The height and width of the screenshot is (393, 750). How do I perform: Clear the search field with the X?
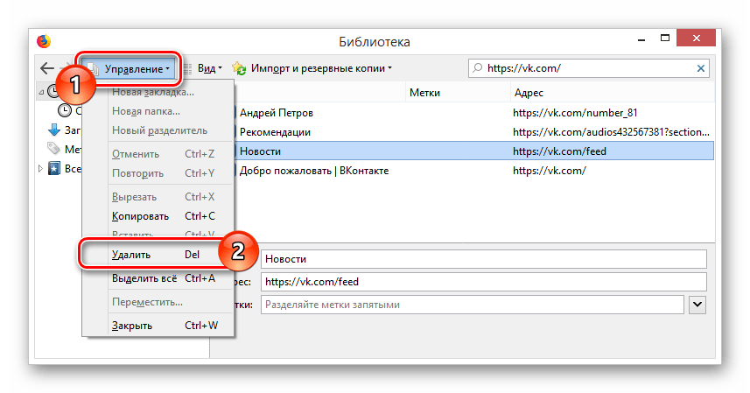(701, 68)
